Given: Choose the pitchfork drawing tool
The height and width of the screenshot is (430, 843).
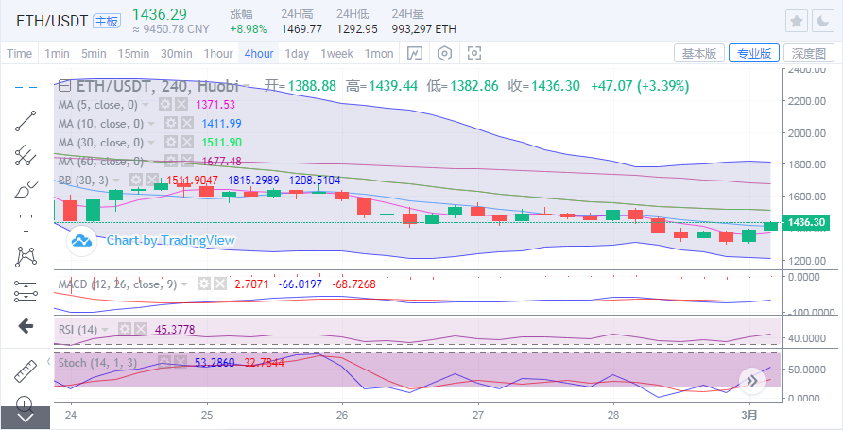Looking at the screenshot, I should click(26, 155).
